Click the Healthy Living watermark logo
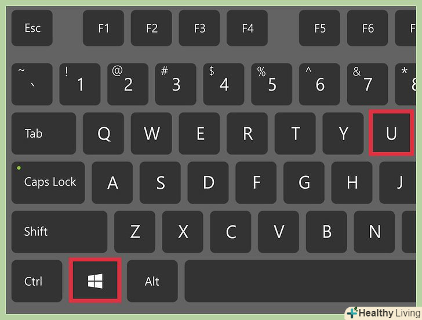 (x=384, y=313)
